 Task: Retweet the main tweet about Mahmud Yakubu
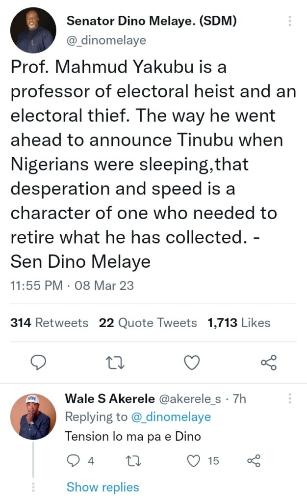tap(115, 363)
